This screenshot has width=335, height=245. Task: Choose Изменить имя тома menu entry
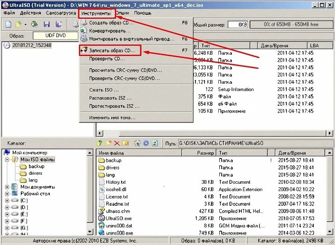click(x=136, y=118)
